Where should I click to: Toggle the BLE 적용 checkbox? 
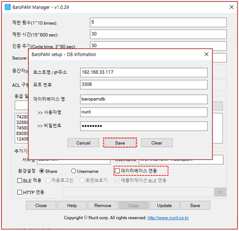(19, 180)
